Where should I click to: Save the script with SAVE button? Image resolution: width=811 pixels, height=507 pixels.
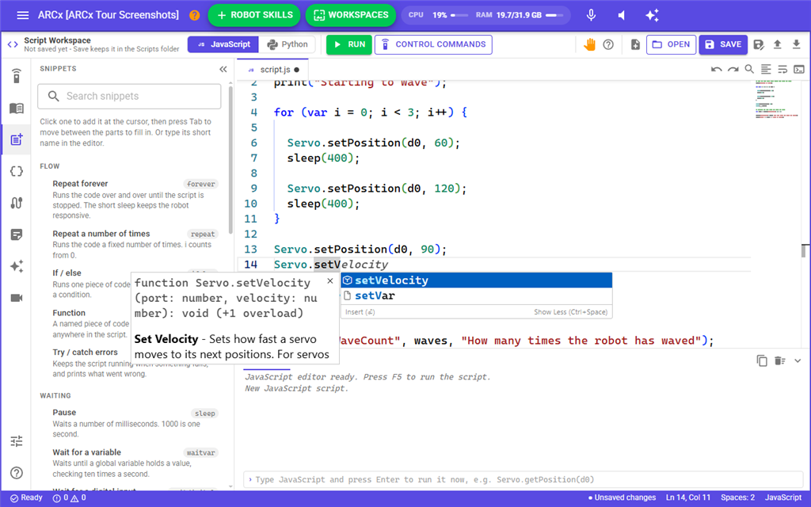click(x=723, y=44)
